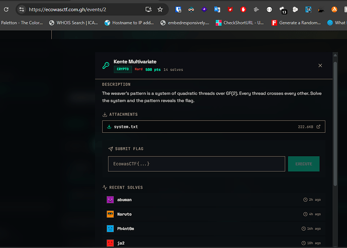Open the blue shield password manager extension

[178, 10]
